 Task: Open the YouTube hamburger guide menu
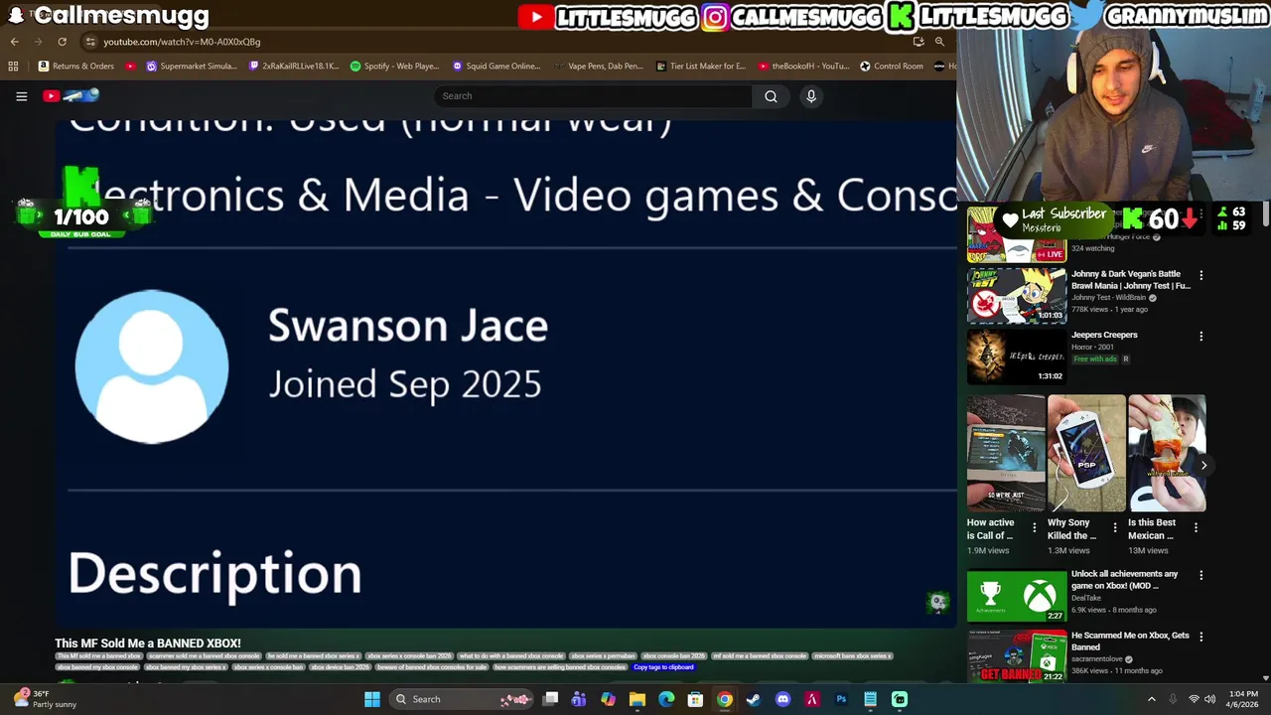[21, 96]
